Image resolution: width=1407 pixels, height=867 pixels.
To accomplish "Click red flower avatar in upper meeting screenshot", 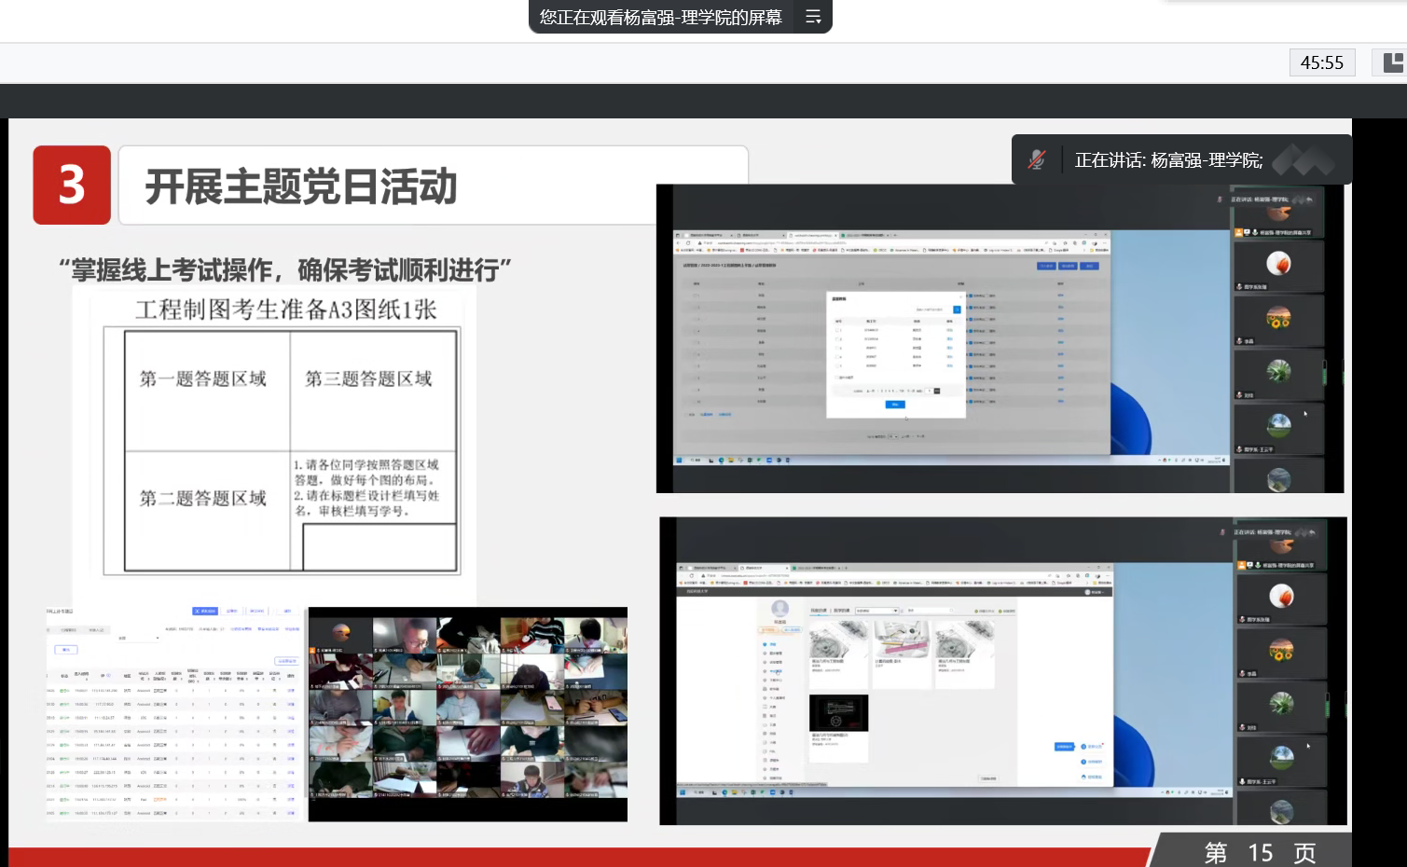I will click(x=1278, y=264).
